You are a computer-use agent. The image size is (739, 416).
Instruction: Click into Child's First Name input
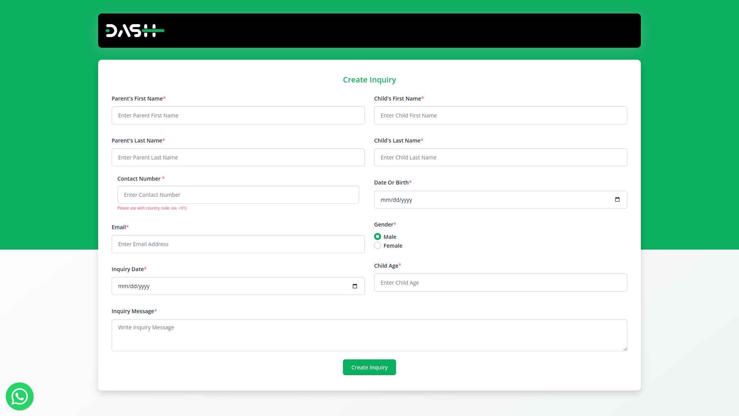coord(500,116)
